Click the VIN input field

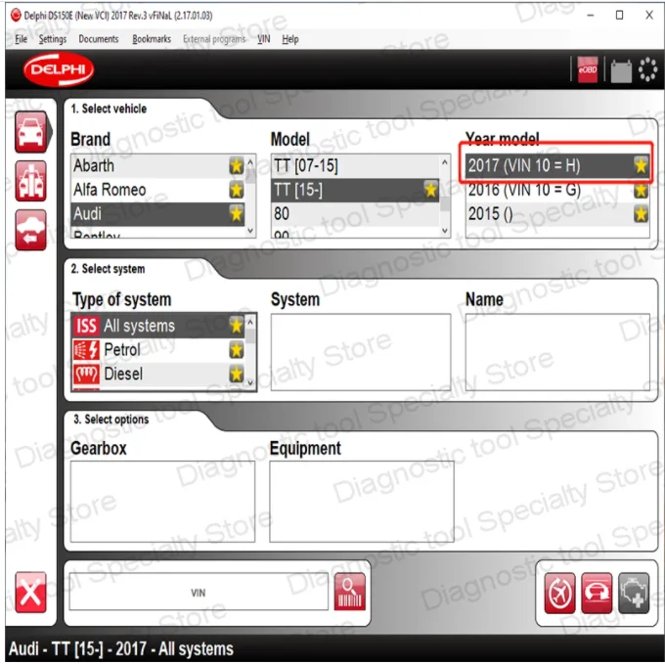tap(199, 592)
